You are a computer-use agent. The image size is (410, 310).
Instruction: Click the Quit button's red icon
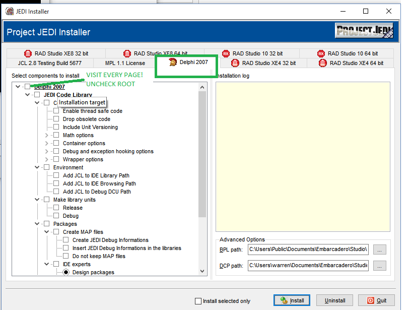pos(371,300)
